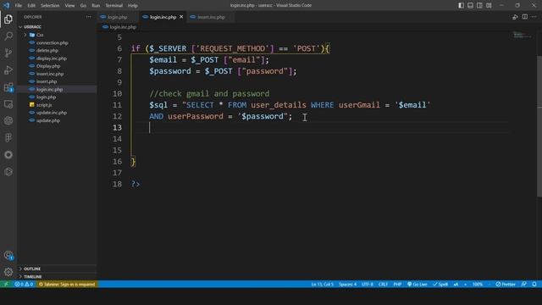Close the login.inc.php tab
The image size is (542, 305).
[181, 17]
